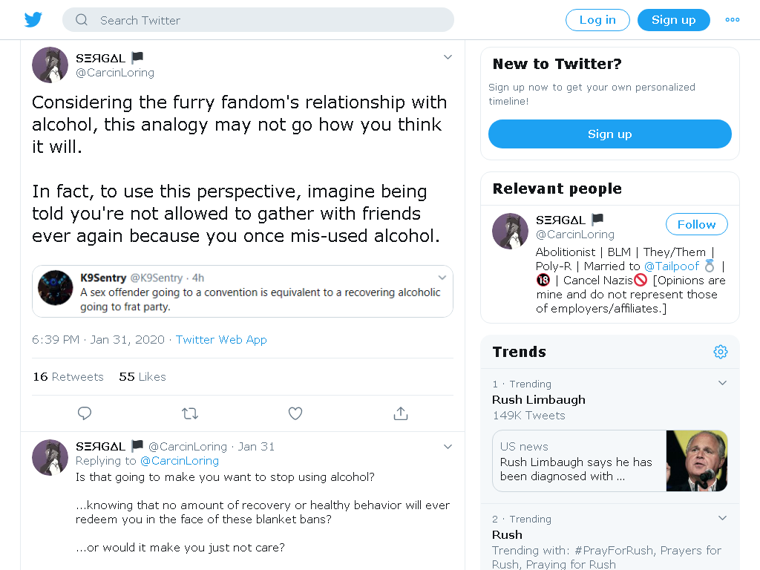This screenshot has height=570, width=760.
Task: Open the three-dot more menu in header
Action: tap(733, 20)
